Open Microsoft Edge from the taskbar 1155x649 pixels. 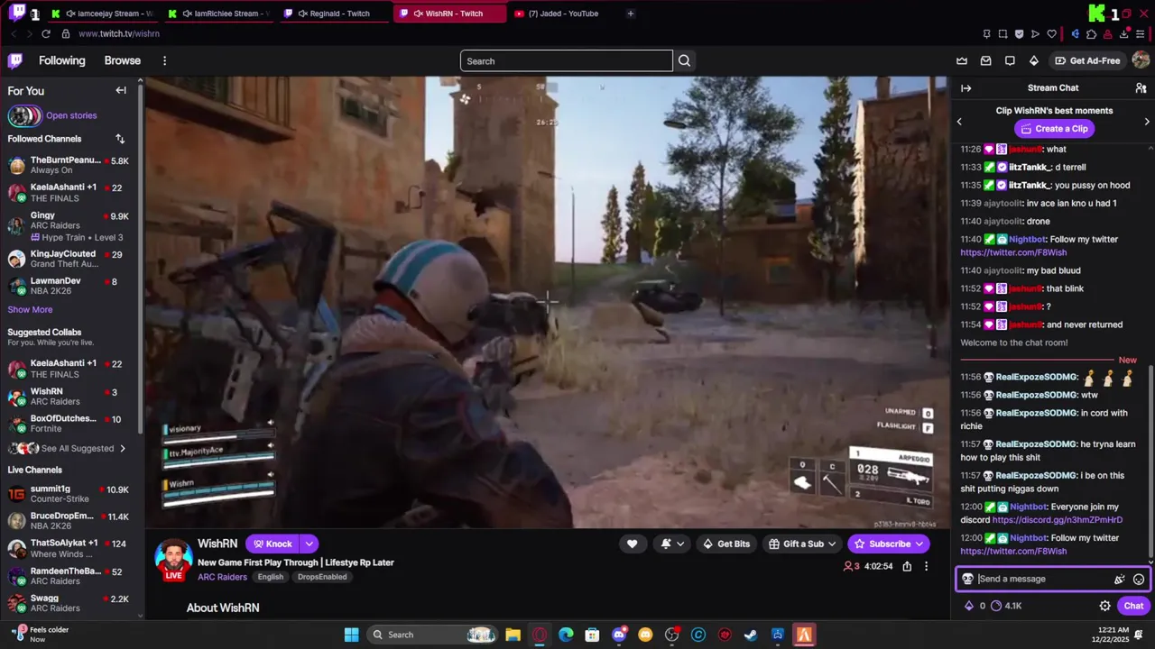click(566, 635)
